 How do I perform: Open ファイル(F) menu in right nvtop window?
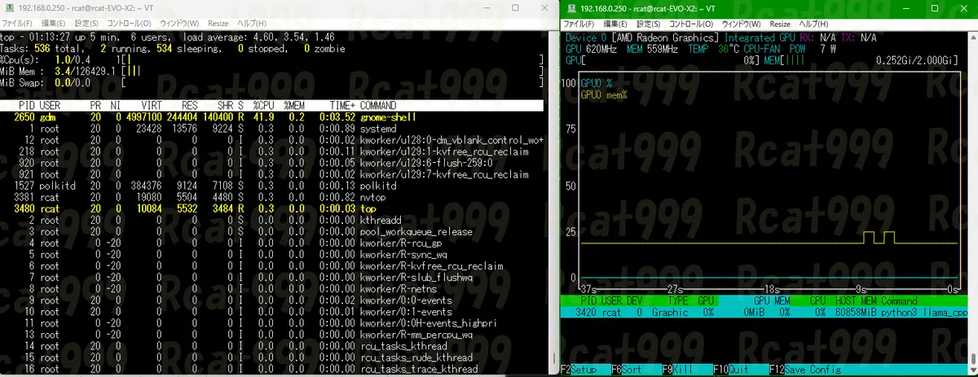(x=578, y=24)
